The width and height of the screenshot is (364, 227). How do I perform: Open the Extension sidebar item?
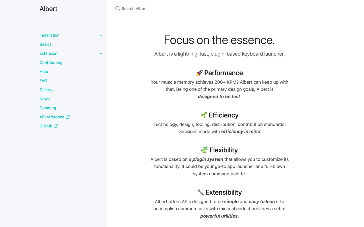[x=48, y=53]
